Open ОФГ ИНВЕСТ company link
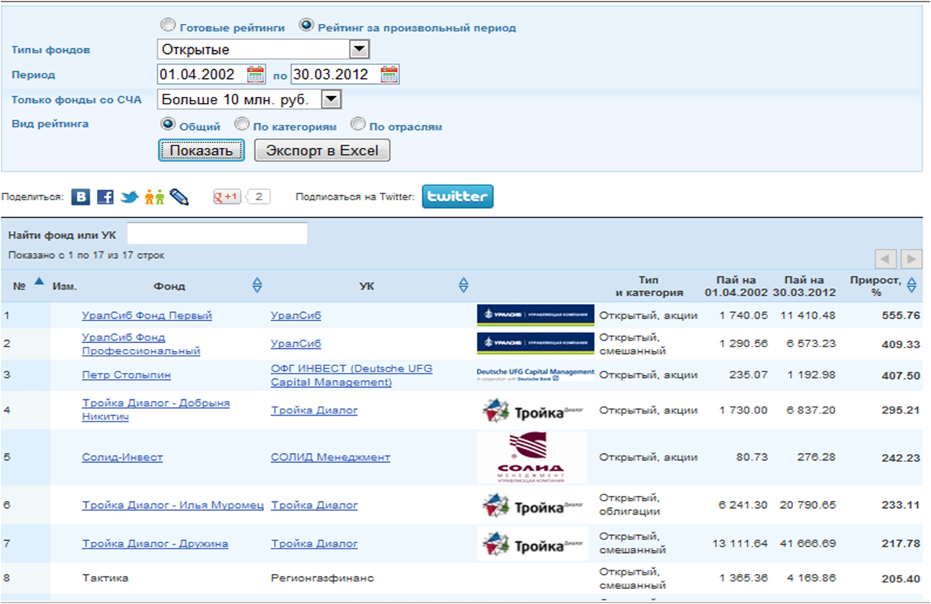Screen dimensions: 931x604 pos(352,375)
